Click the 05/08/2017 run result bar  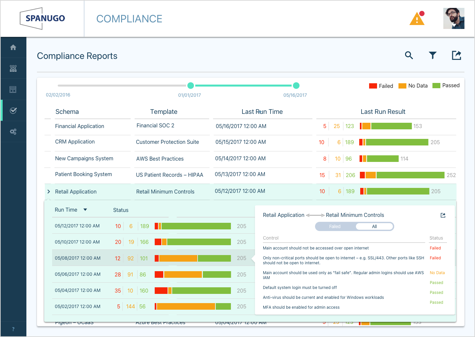[193, 258]
